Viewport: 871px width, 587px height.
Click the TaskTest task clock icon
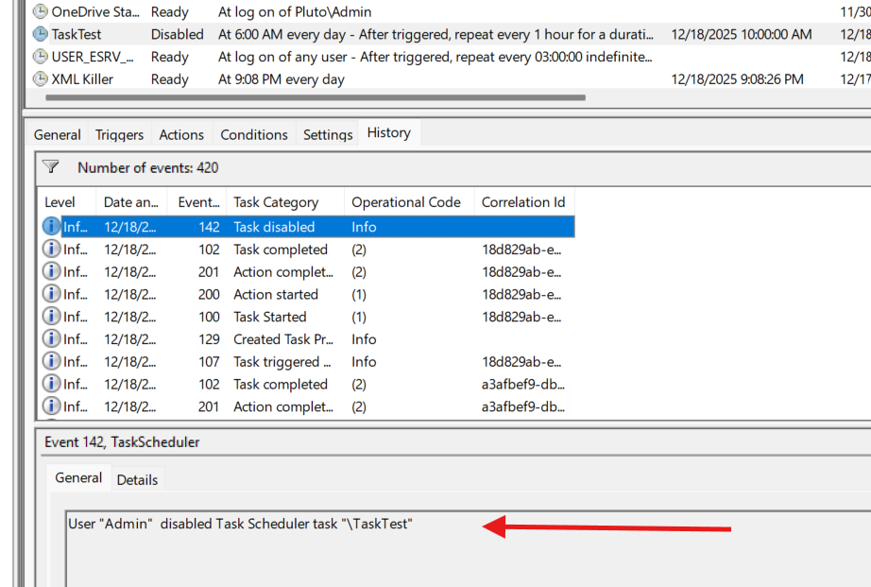[40, 34]
